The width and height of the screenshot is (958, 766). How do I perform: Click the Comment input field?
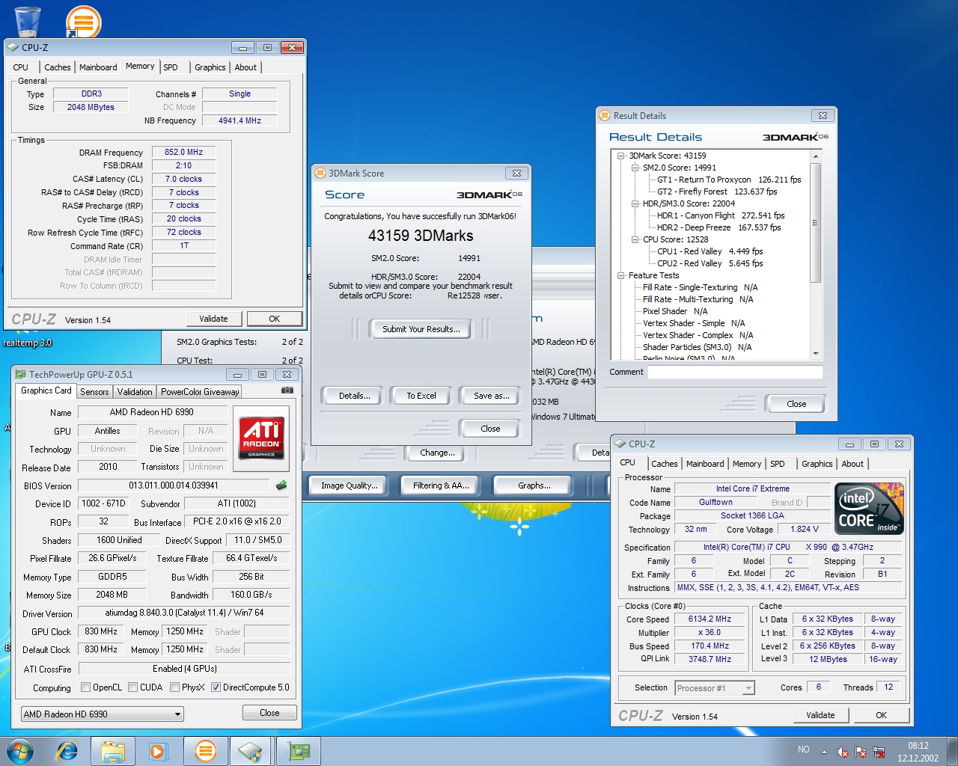(x=734, y=373)
